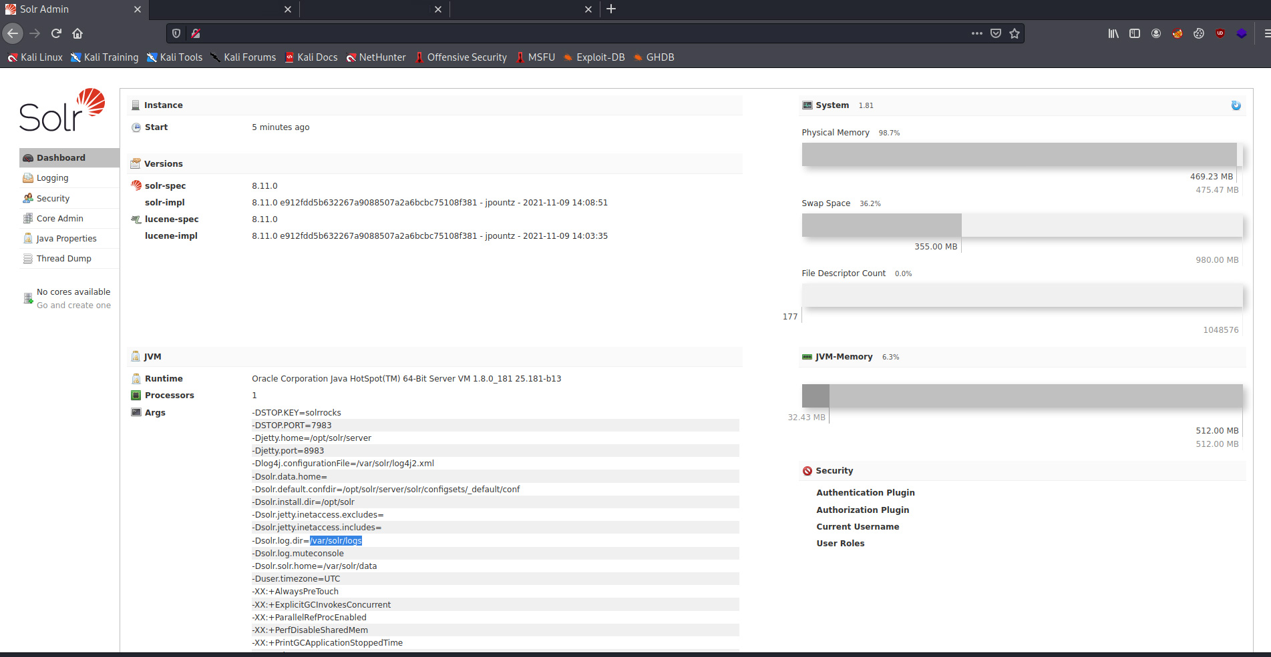Click the User Roles label
The height and width of the screenshot is (657, 1271).
(x=840, y=544)
